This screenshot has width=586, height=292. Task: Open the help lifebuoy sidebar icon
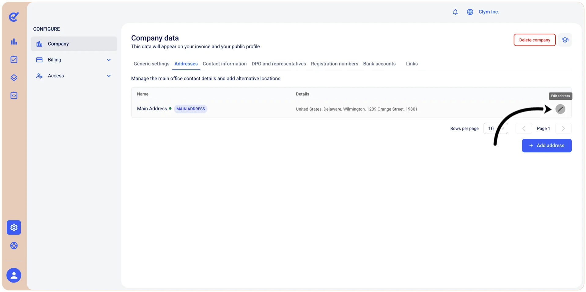coord(14,246)
